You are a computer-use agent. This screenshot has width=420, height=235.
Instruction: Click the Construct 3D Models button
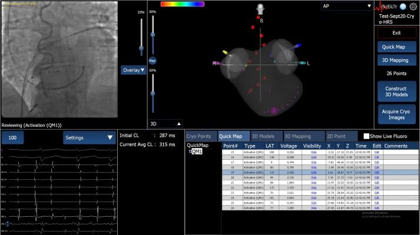[396, 90]
